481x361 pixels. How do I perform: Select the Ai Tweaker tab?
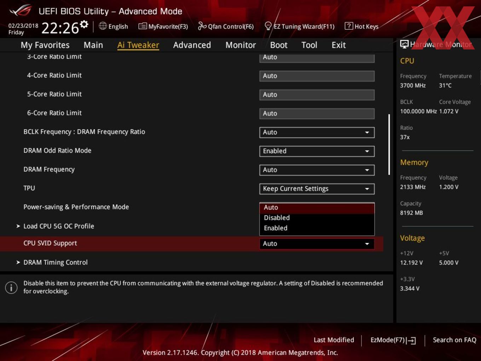(x=138, y=45)
